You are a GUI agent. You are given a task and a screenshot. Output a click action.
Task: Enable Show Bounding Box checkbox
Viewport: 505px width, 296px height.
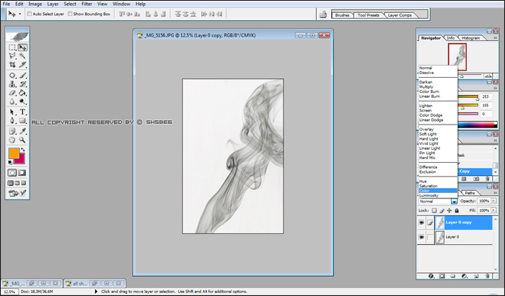click(70, 14)
